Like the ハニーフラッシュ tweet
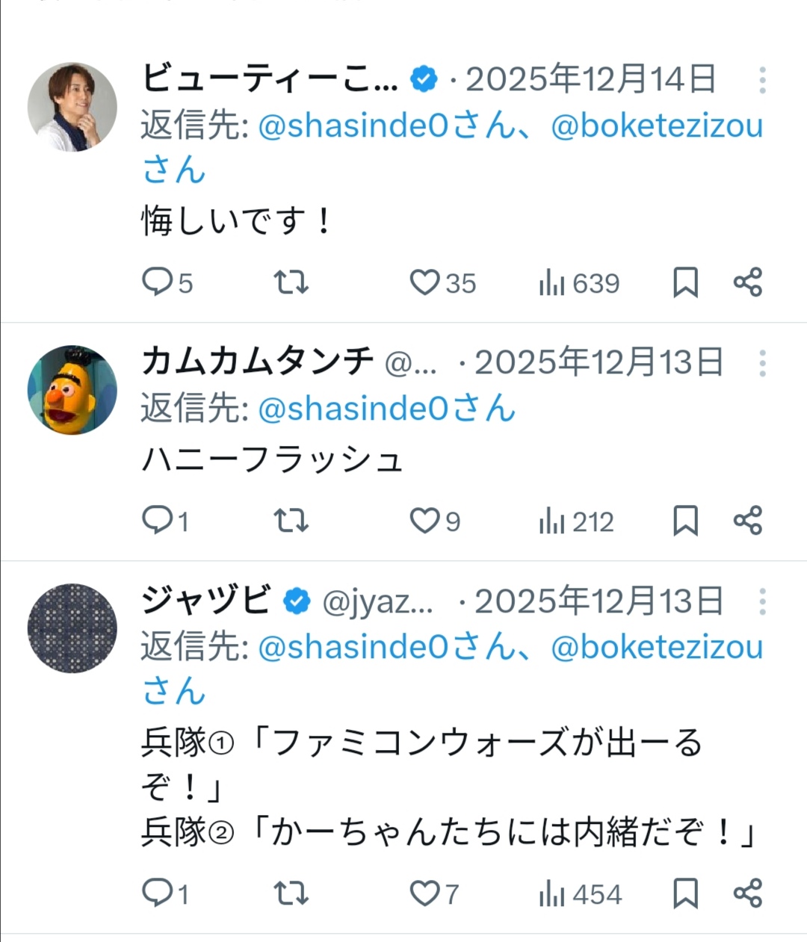807x942 pixels. [x=424, y=520]
